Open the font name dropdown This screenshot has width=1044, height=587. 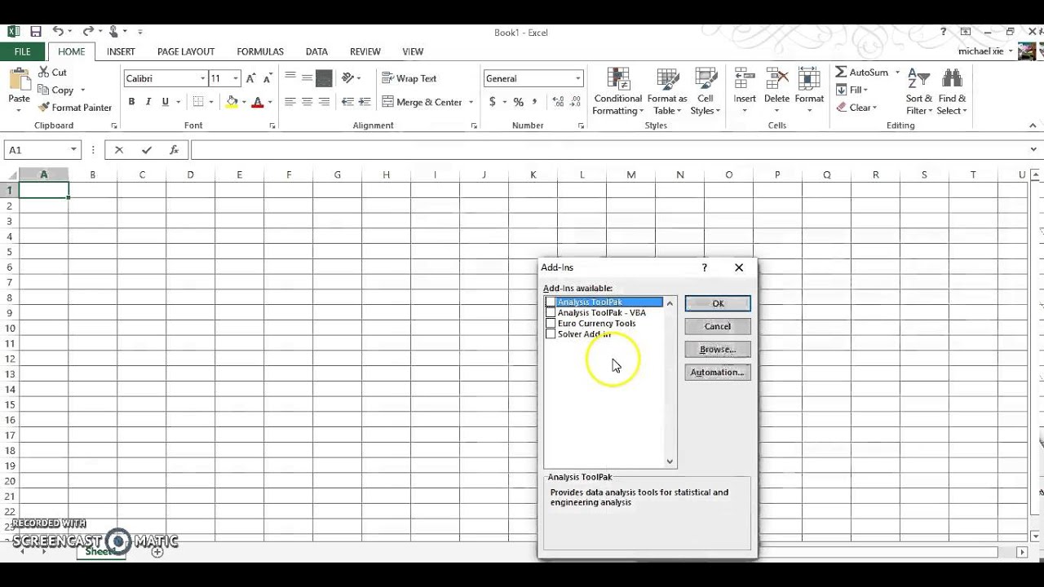(203, 78)
